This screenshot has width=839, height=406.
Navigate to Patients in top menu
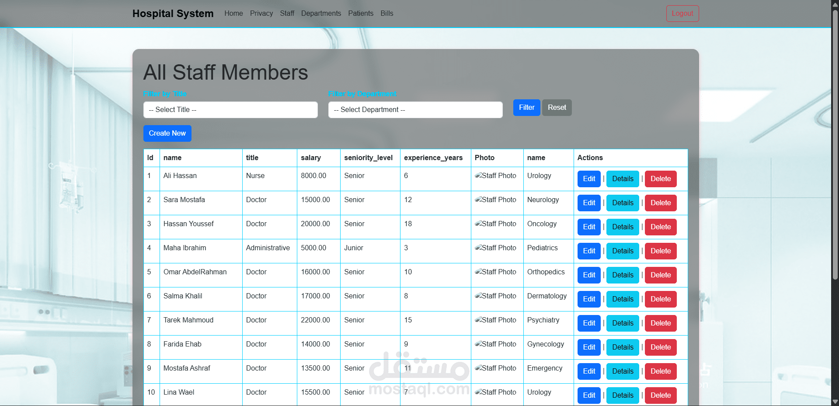[361, 14]
